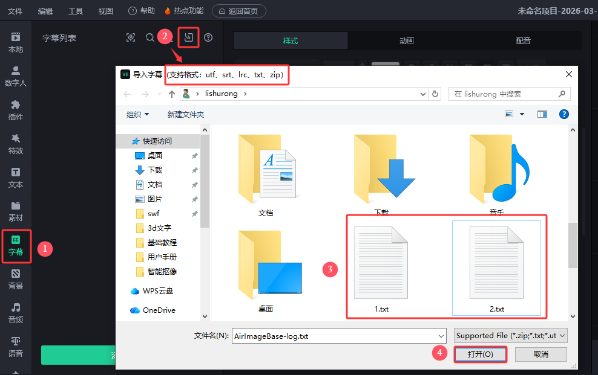Click the refresh button in address bar
598x375 pixels.
pyautogui.click(x=435, y=94)
